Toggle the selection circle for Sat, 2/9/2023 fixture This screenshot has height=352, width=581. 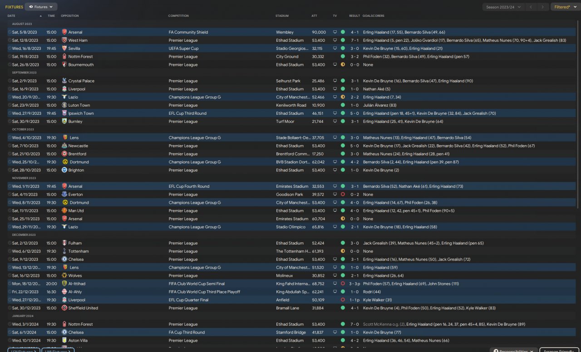point(10,81)
